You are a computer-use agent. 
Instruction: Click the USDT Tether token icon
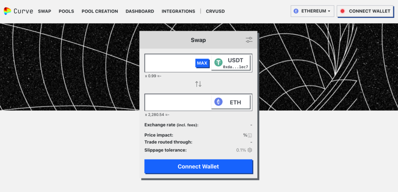(218, 62)
